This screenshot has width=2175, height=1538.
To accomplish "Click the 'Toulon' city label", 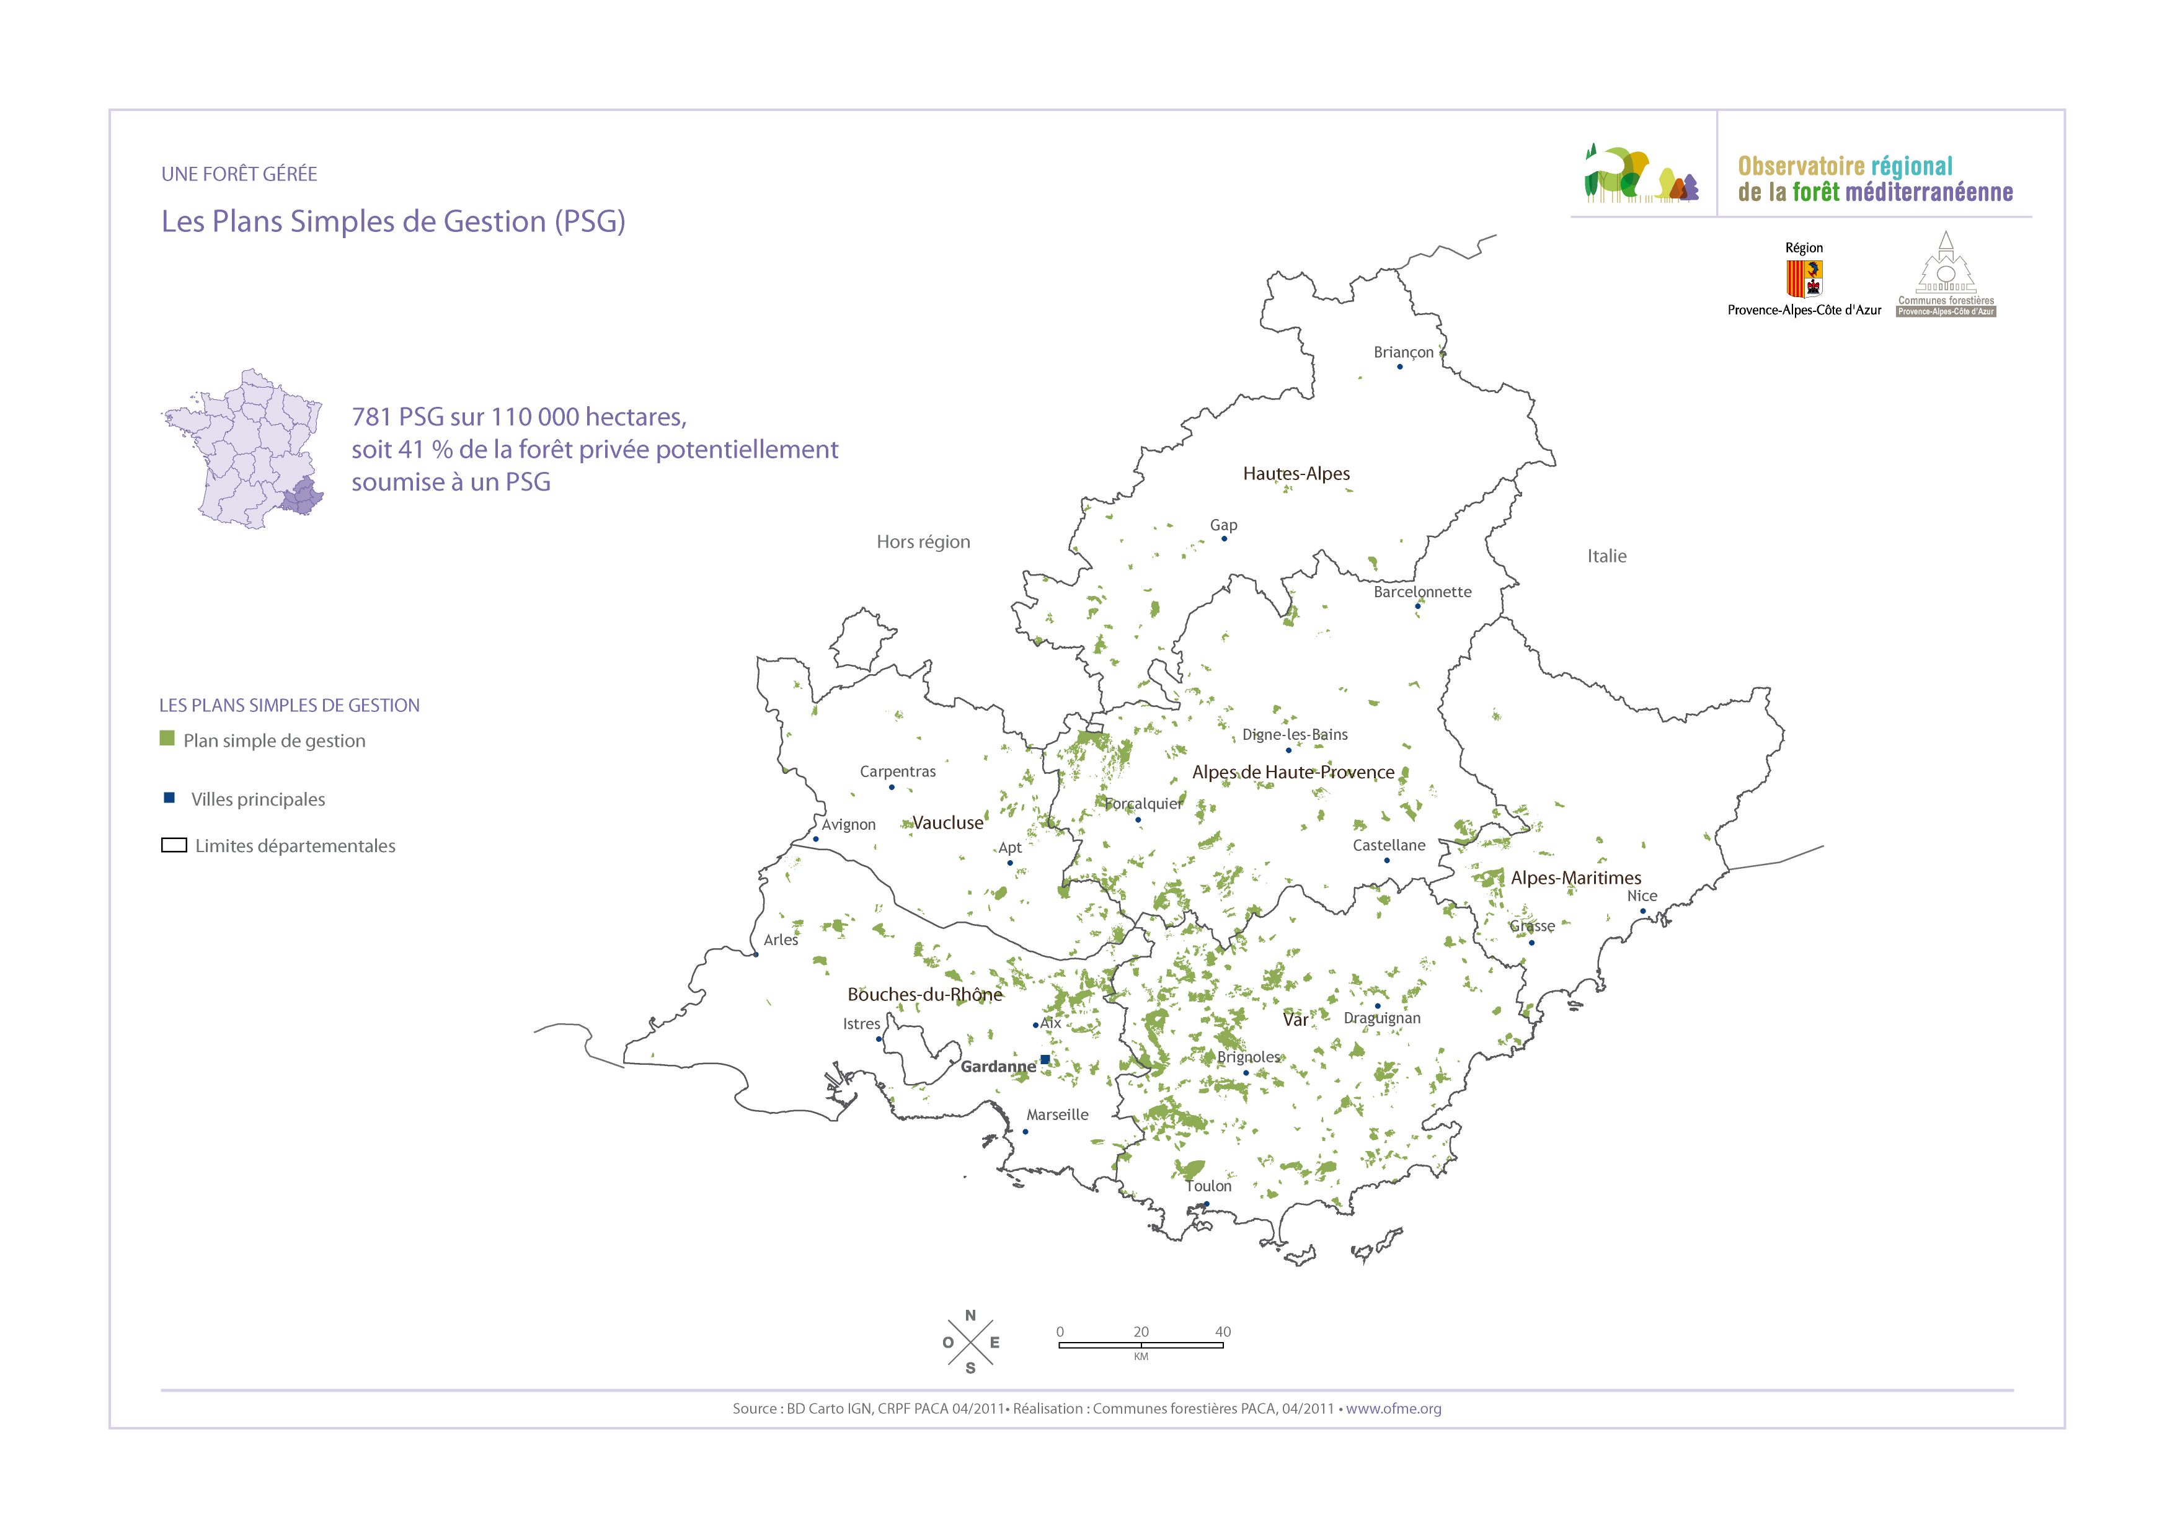I will point(1209,1186).
